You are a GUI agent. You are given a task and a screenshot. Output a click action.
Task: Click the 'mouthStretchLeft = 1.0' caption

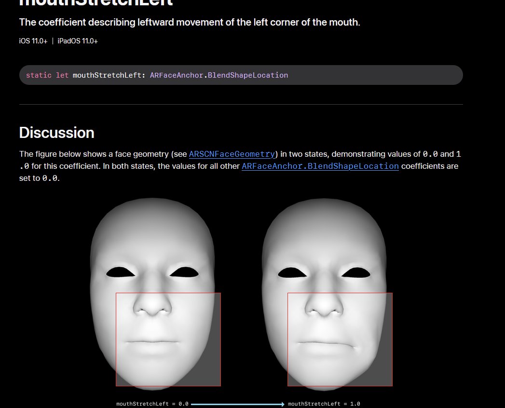(x=324, y=404)
